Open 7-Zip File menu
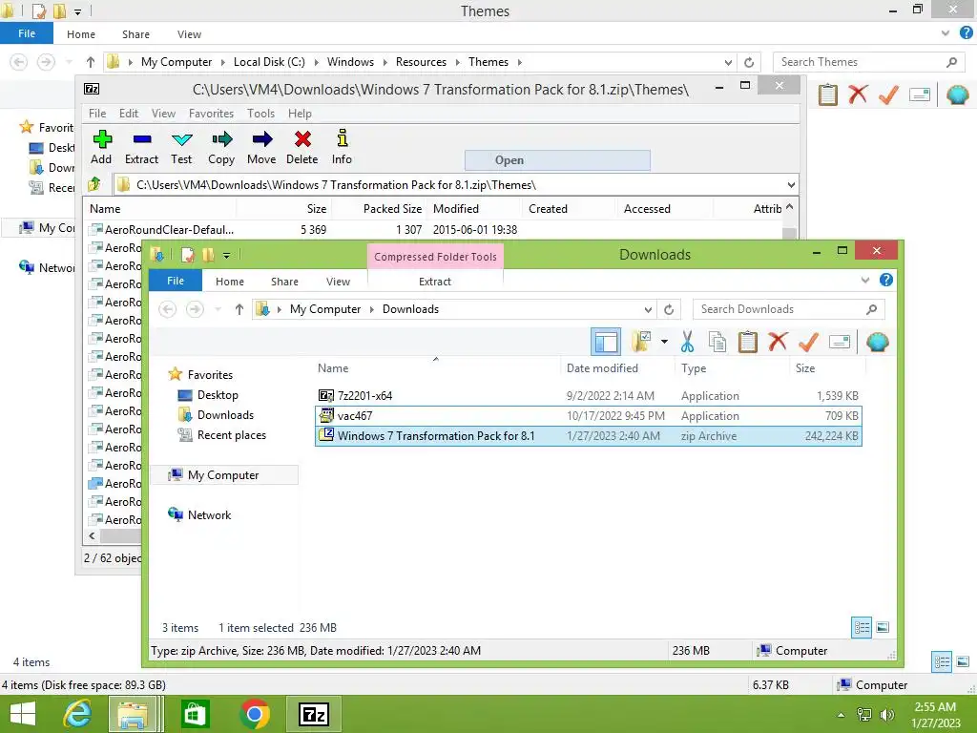977x733 pixels. point(97,114)
